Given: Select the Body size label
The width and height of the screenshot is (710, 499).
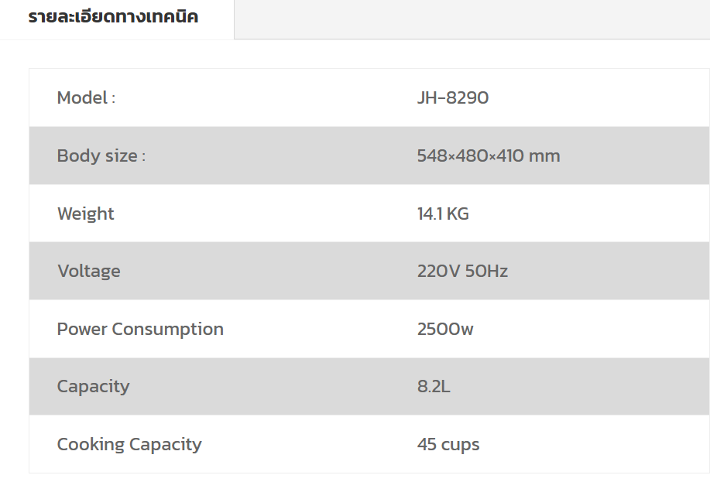Looking at the screenshot, I should pos(101,156).
